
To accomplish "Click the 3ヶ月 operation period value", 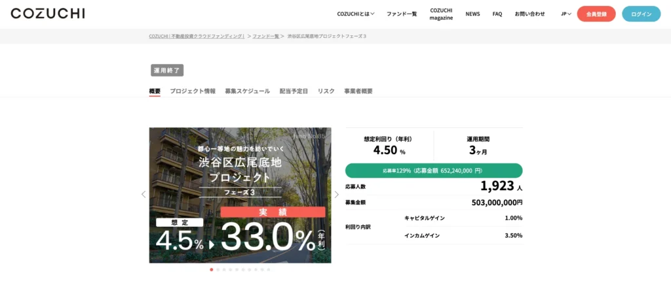I will 478,151.
